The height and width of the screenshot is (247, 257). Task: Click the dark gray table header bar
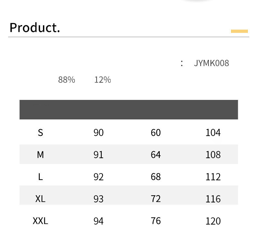tap(128, 110)
